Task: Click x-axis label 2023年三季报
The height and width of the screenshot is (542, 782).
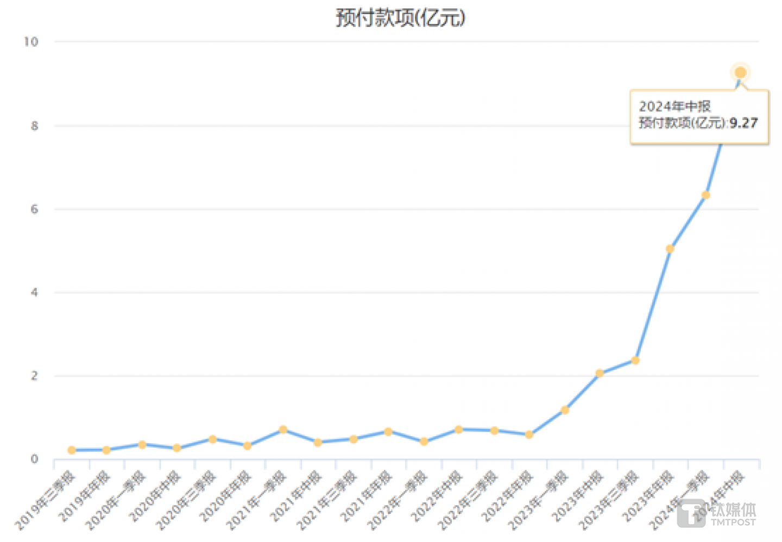Action: point(609,500)
